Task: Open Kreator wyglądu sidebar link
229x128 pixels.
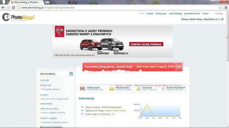Action: 49,118
